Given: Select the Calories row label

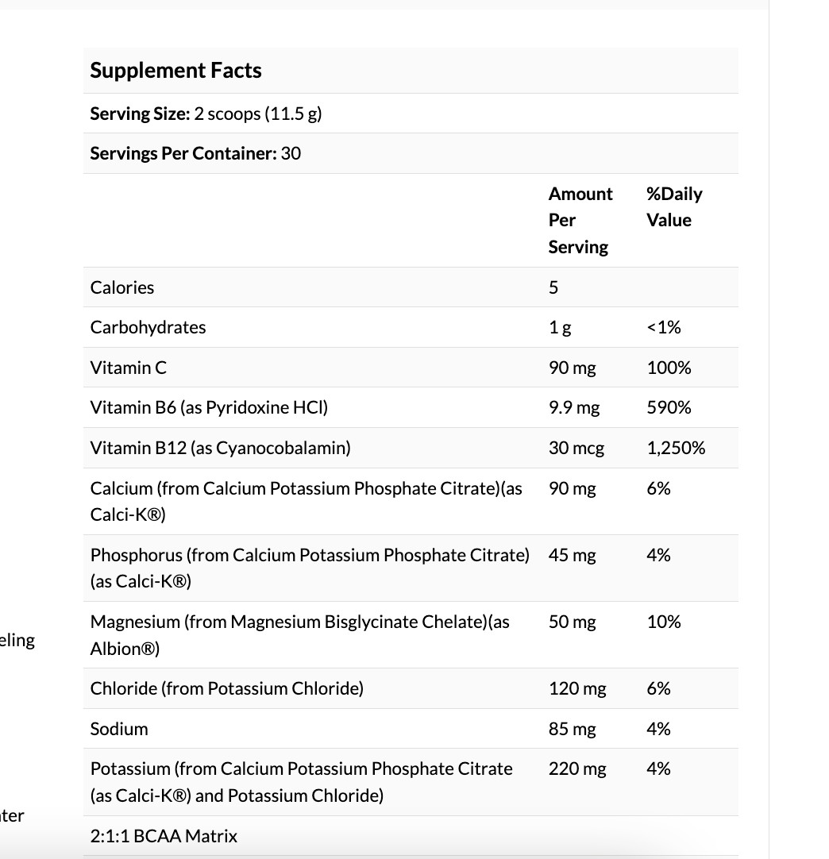Looking at the screenshot, I should [x=121, y=287].
